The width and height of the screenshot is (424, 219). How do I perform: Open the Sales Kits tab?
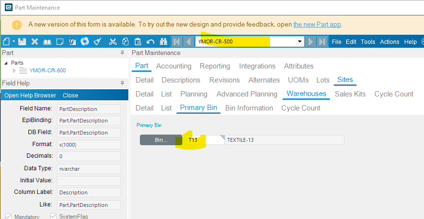click(x=350, y=94)
